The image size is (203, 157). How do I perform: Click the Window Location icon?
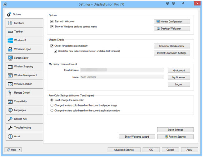pos(10,84)
